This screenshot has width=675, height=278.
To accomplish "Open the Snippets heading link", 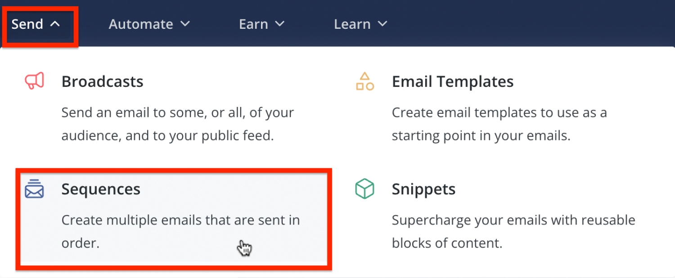I will [423, 189].
